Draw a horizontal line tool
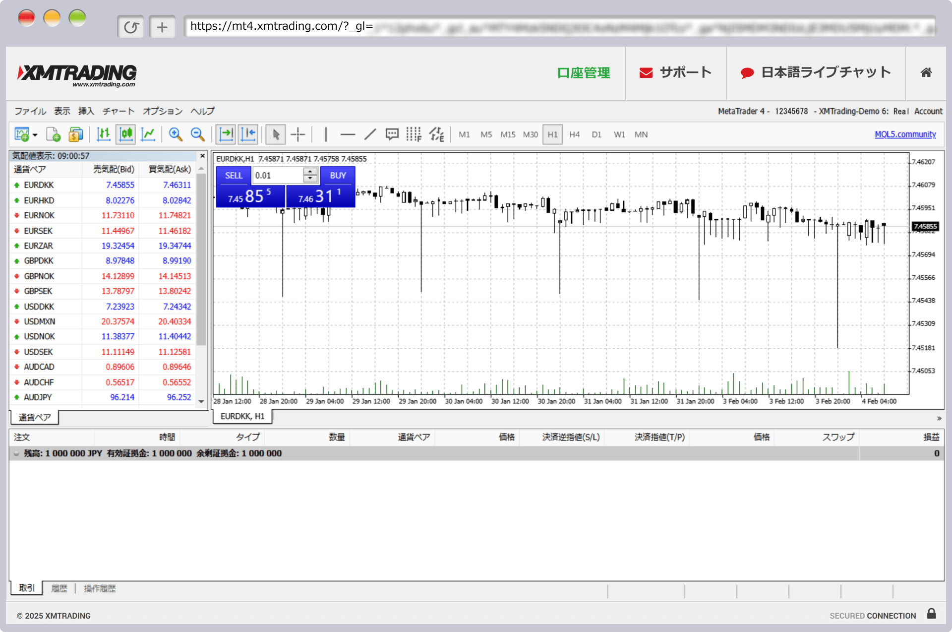Viewport: 952px width, 632px height. pos(348,134)
